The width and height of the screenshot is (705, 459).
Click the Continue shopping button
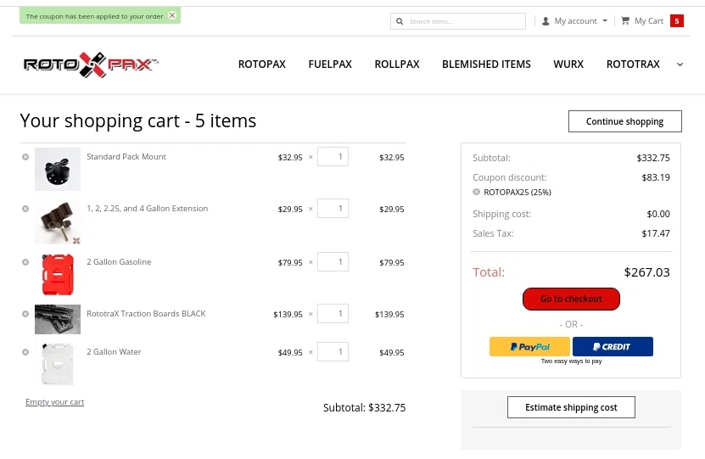tap(625, 121)
